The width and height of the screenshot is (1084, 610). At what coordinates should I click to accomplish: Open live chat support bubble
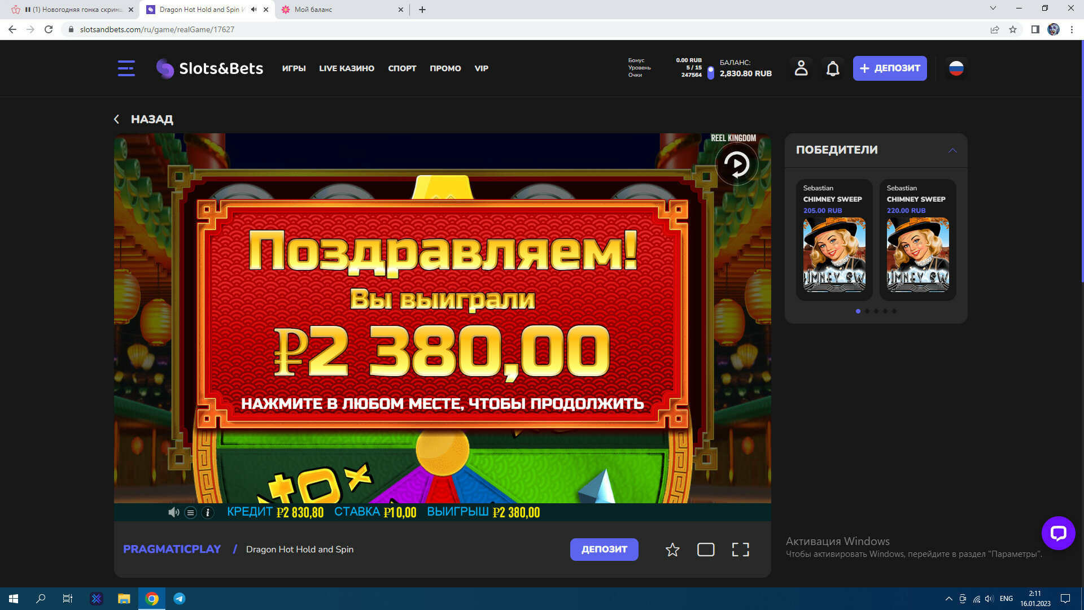coord(1058,533)
